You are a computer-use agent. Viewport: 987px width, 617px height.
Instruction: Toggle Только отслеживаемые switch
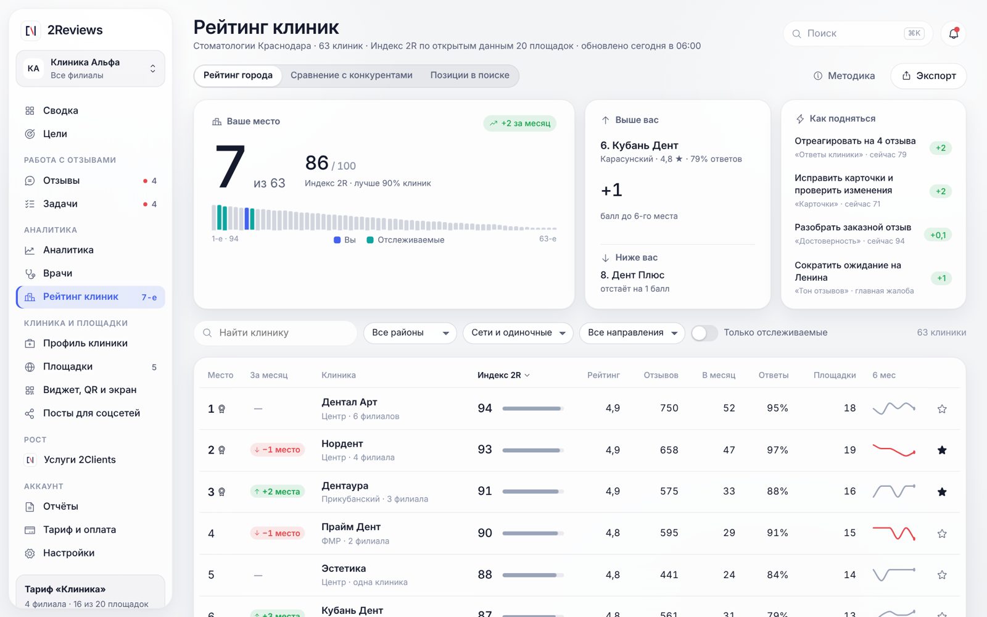click(x=704, y=333)
